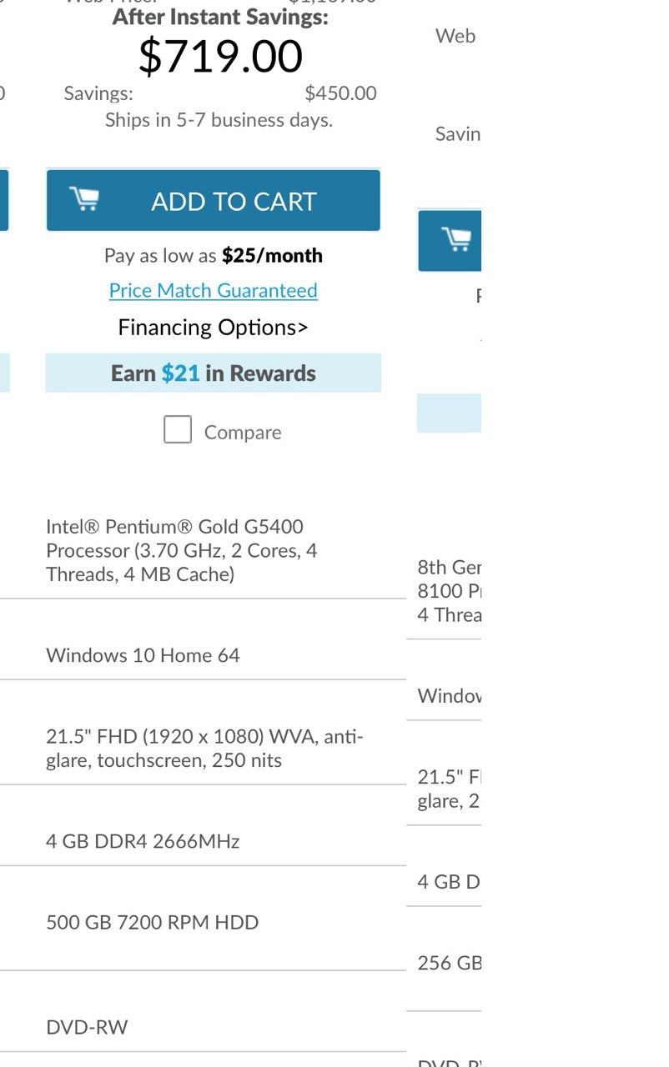This screenshot has height=1067, width=669.
Task: Click the 500 GB 7200 RPM HDD spec
Action: tap(153, 922)
